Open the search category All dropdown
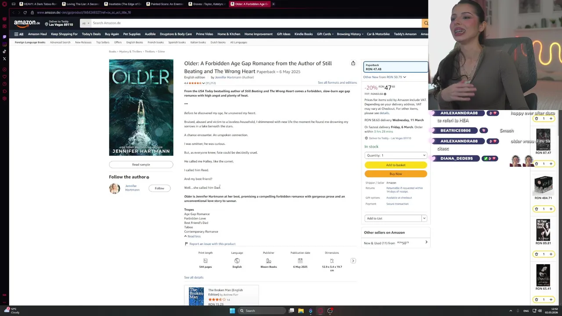 click(x=85, y=23)
